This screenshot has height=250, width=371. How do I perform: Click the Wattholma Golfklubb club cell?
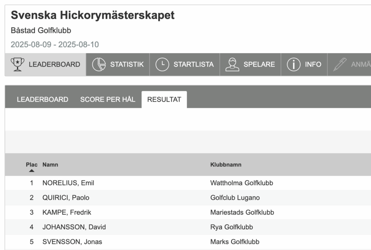click(242, 183)
